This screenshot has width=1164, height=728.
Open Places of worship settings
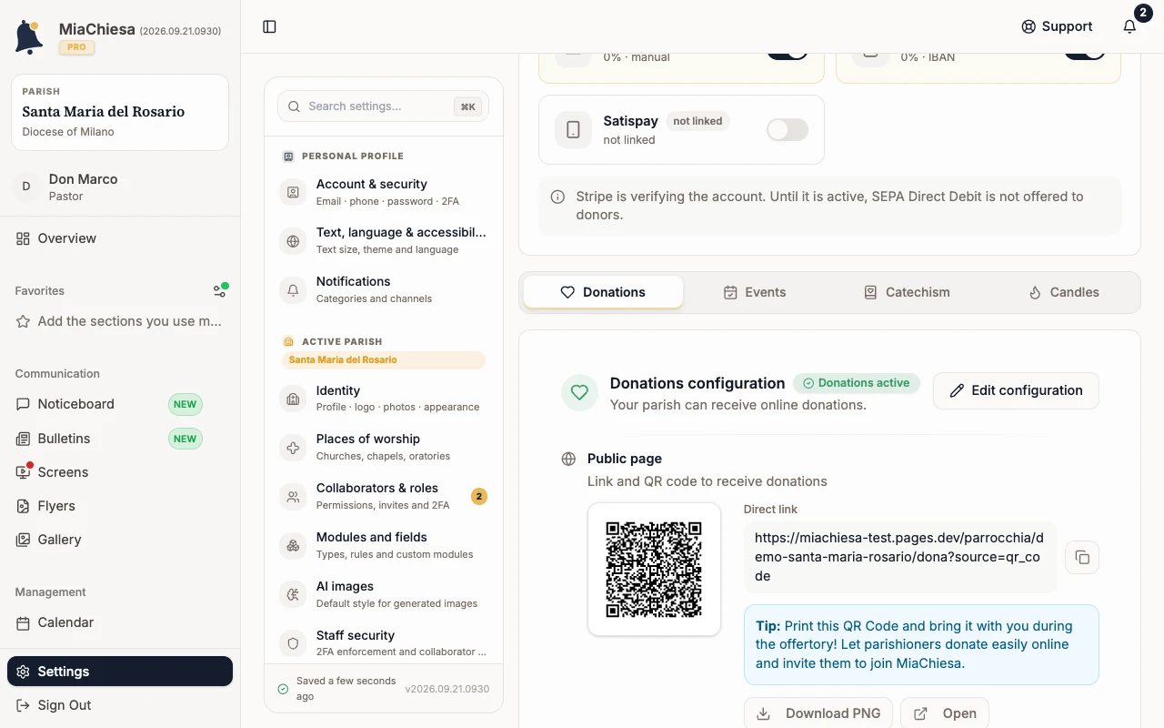coord(384,447)
